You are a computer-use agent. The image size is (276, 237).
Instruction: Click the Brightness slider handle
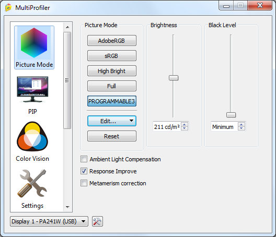tap(174, 78)
